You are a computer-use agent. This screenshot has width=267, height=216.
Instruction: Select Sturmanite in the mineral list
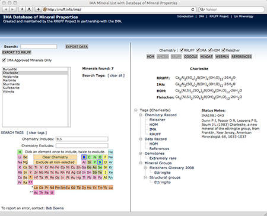pos(35,84)
